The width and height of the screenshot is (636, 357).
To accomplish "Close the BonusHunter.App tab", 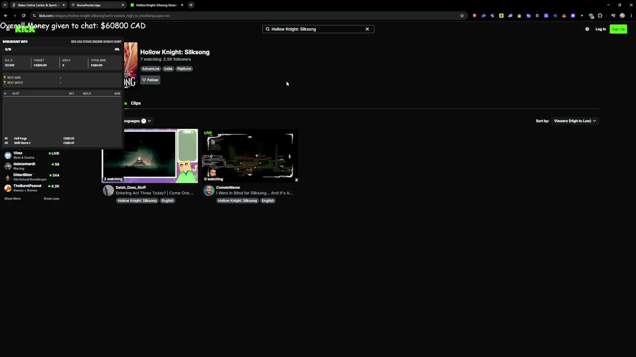I will [x=123, y=5].
